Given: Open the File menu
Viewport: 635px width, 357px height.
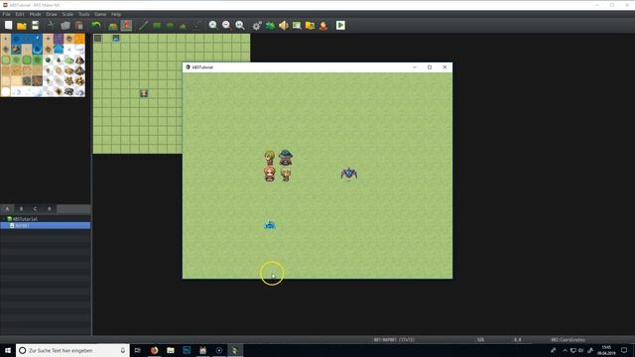Looking at the screenshot, I should tap(7, 14).
